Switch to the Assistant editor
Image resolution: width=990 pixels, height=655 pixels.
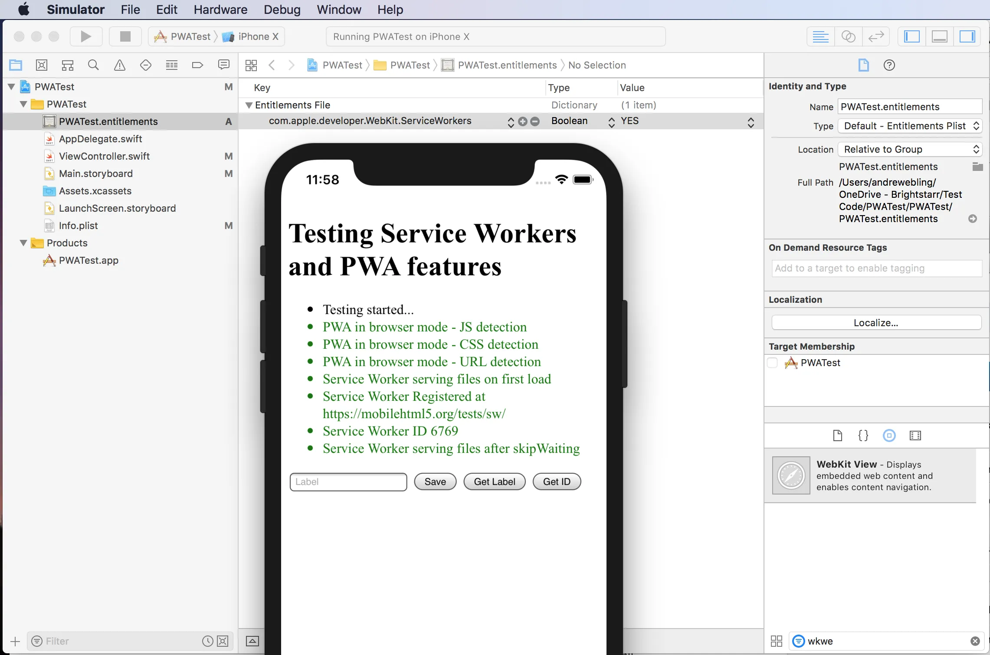(848, 36)
